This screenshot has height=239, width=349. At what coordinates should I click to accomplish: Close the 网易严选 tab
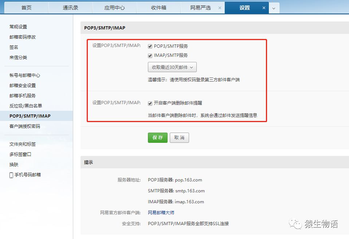pos(220,8)
